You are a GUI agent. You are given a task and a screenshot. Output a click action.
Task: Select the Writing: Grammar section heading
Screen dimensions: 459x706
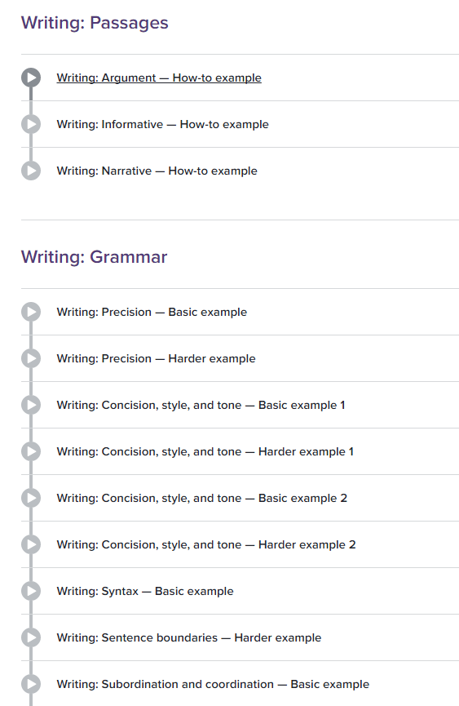[94, 256]
